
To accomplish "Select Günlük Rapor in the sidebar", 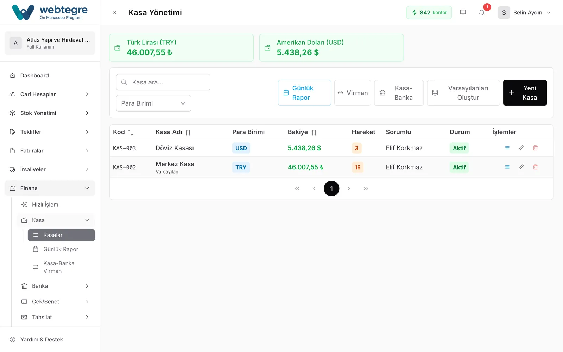I will (61, 249).
